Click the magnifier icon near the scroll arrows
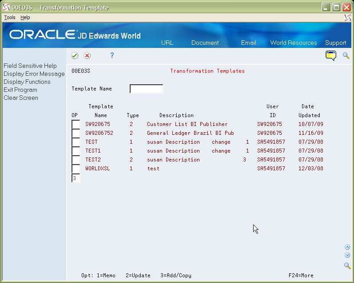354x283 pixels. point(347,266)
